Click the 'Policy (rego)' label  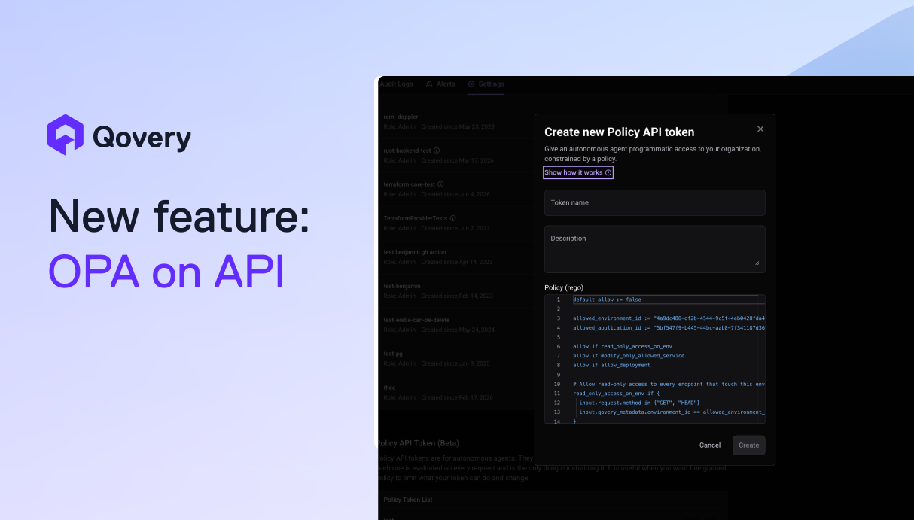click(564, 287)
